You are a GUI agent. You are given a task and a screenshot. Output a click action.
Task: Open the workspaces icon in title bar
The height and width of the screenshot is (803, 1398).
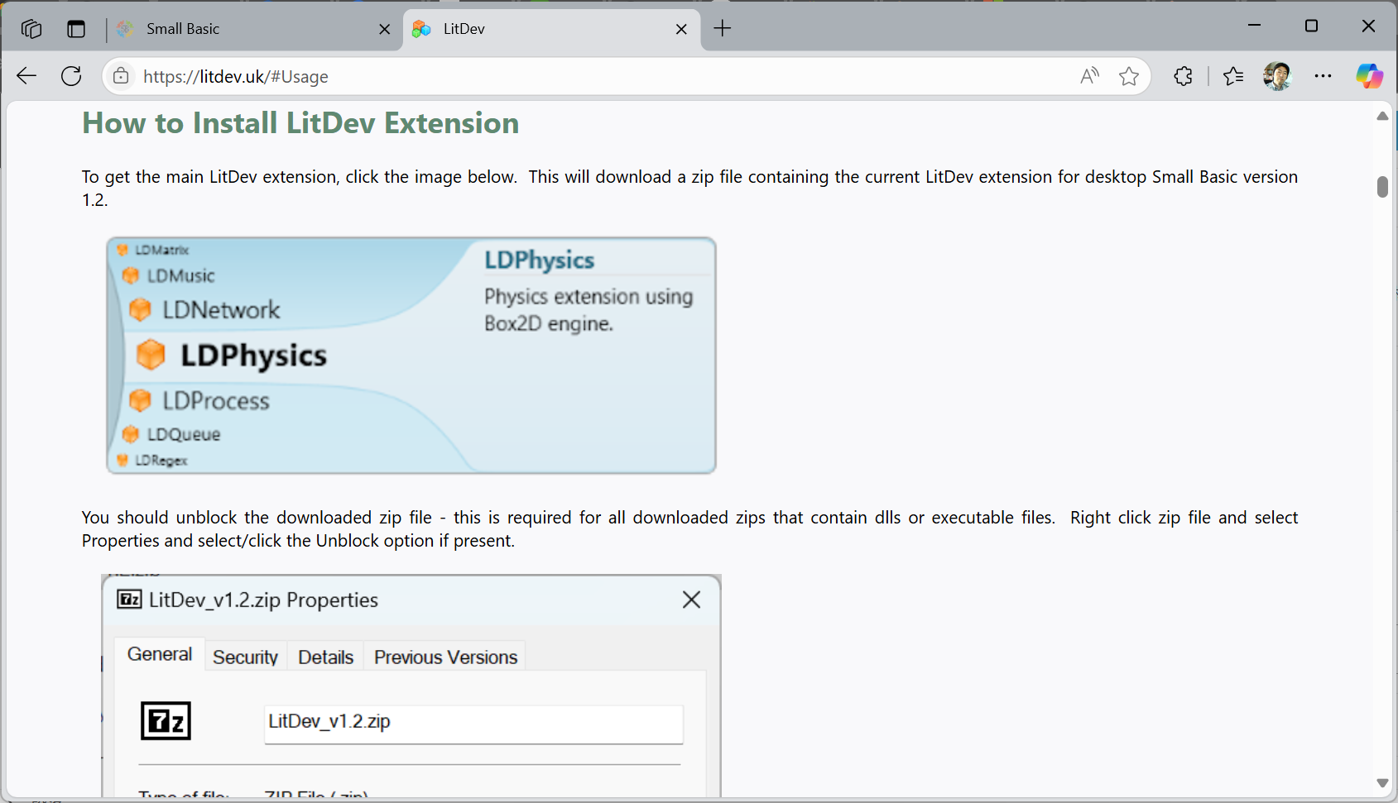pos(31,29)
